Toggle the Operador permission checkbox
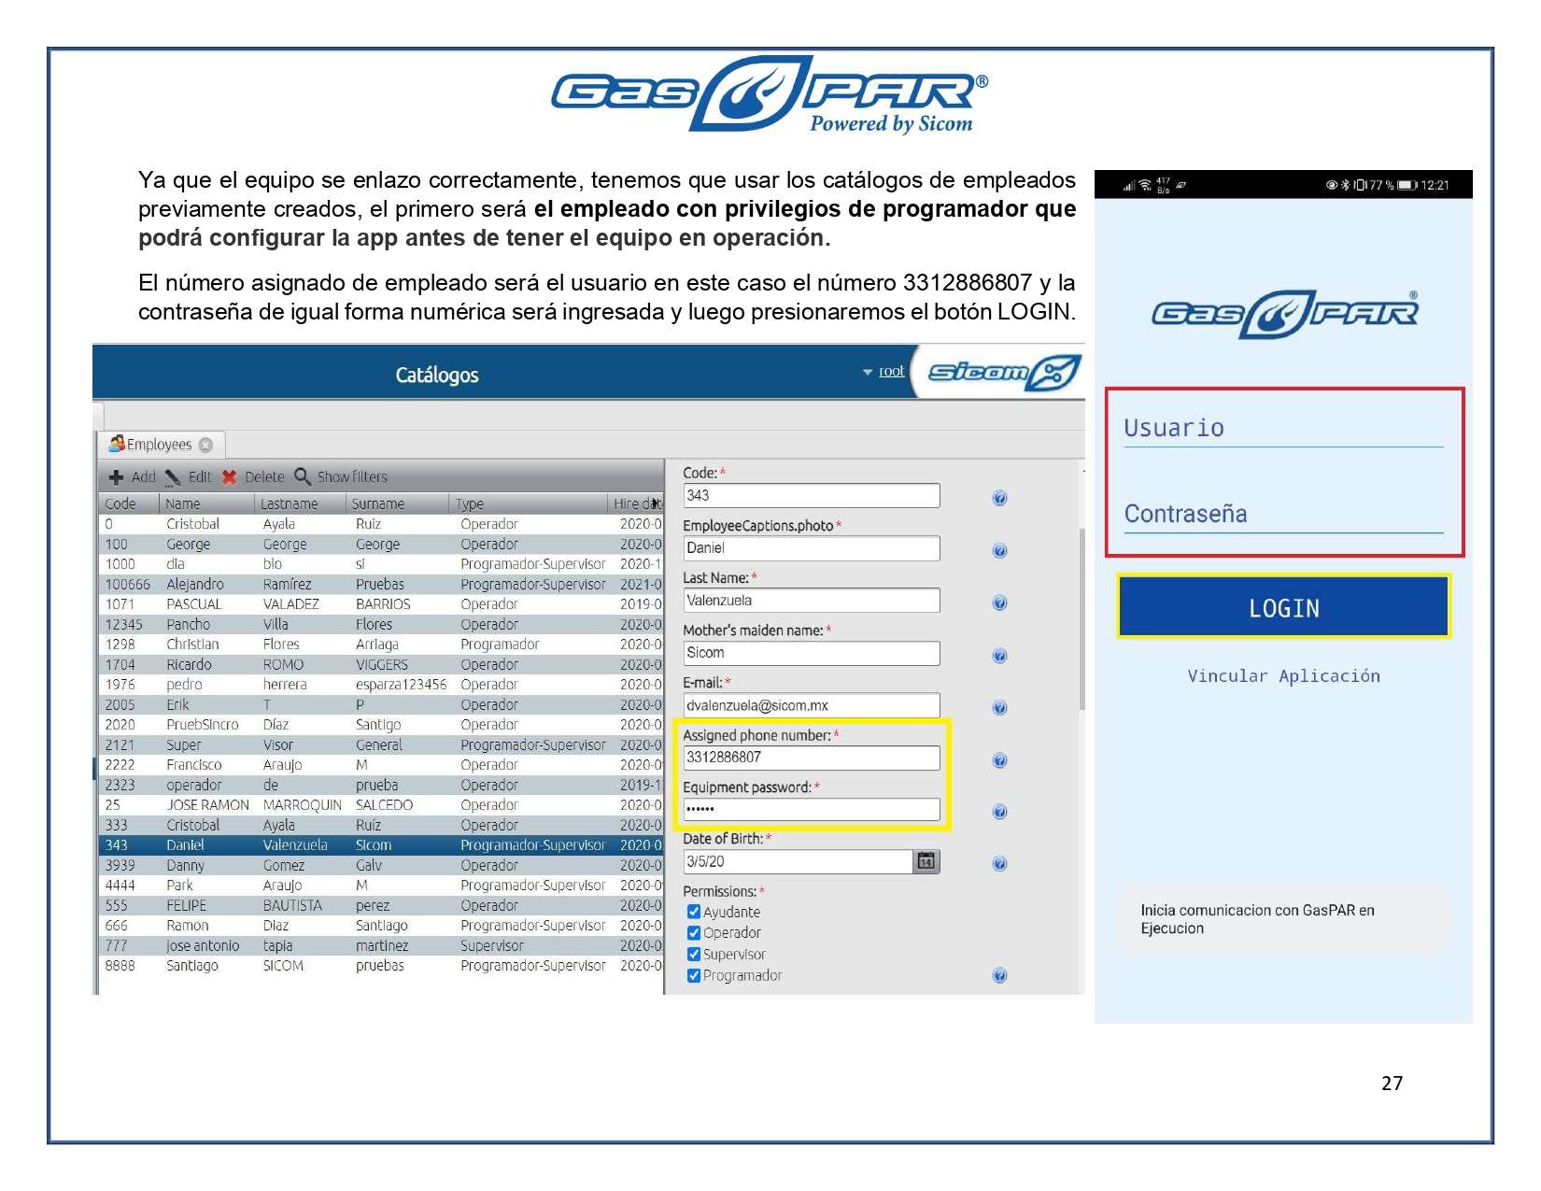The height and width of the screenshot is (1191, 1541). 693,933
